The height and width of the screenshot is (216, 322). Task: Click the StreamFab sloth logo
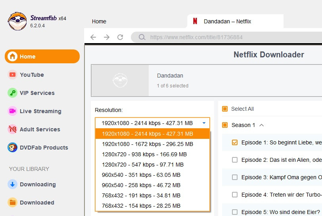pos(17,21)
